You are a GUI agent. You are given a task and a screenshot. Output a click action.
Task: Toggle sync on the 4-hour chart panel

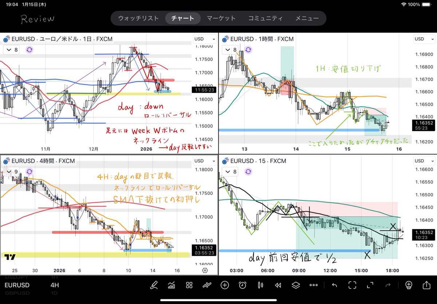(x=29, y=172)
